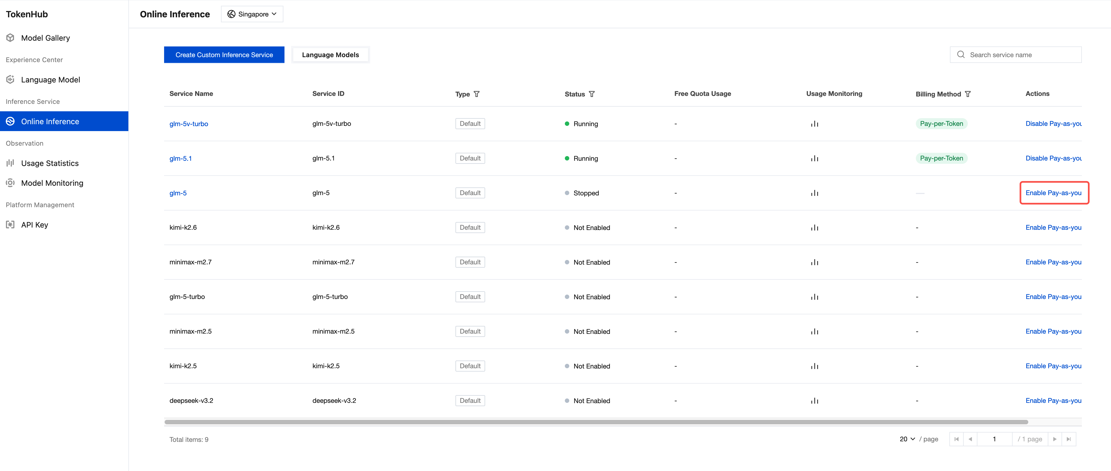This screenshot has height=471, width=1111.
Task: Select Language Models tab
Action: coord(330,55)
